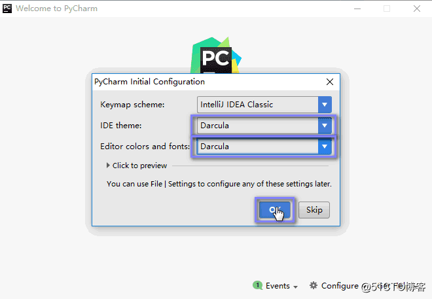Click the green Events notification badge
Screen dimensions: 432x299
(x=258, y=285)
